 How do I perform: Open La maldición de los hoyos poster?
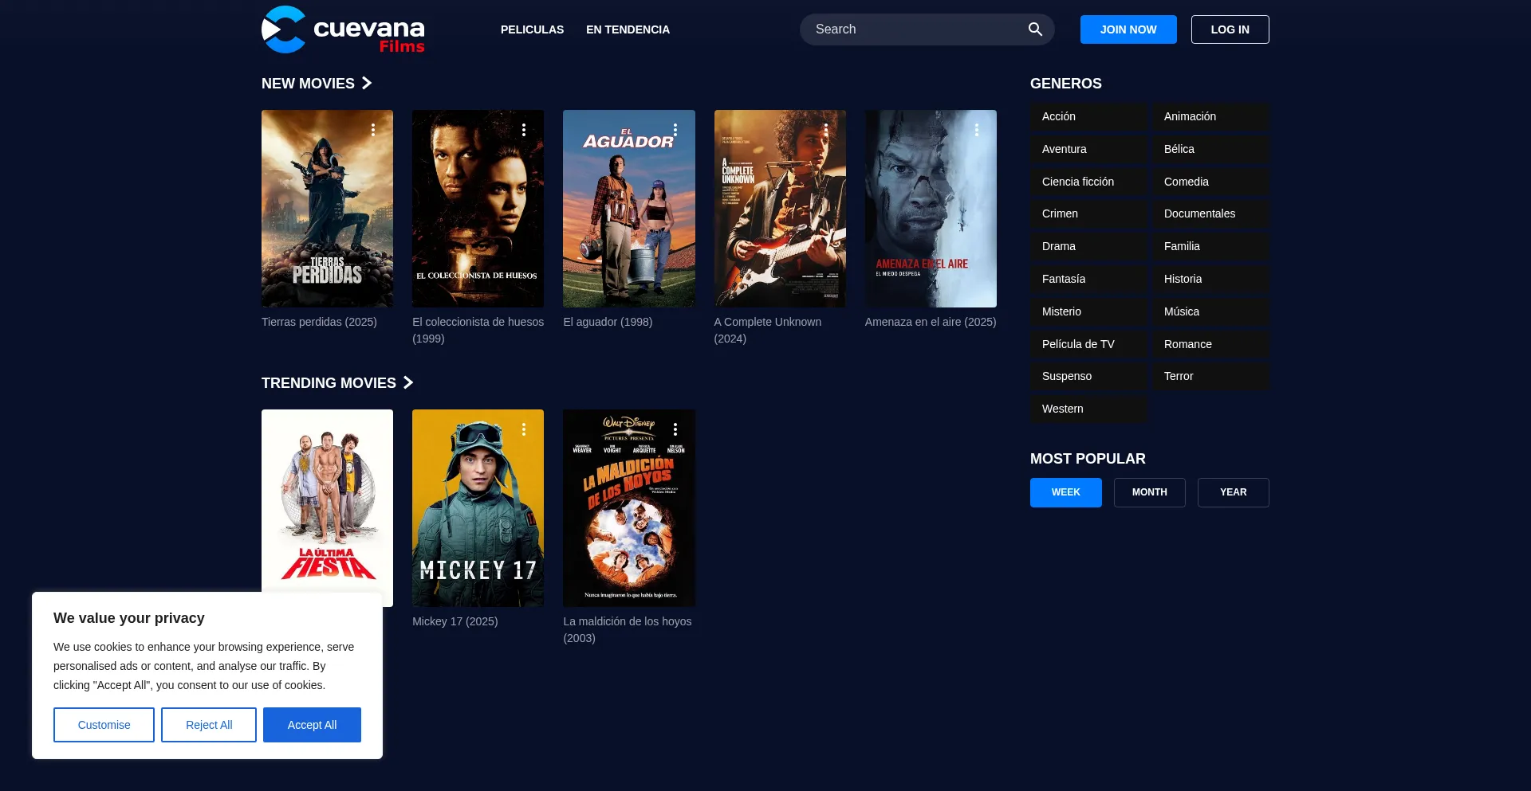pos(629,508)
